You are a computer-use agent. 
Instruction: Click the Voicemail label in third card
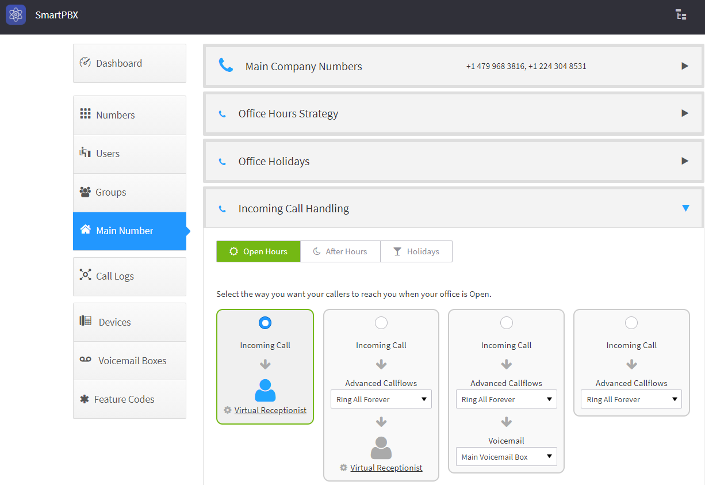pyautogui.click(x=507, y=441)
